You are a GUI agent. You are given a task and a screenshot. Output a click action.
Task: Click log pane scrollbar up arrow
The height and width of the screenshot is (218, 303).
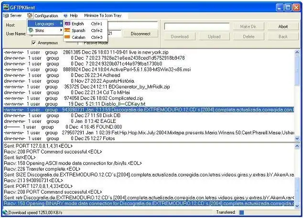click(297, 146)
